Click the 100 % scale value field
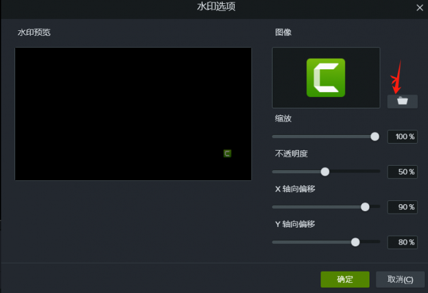The image size is (428, 293). point(402,137)
